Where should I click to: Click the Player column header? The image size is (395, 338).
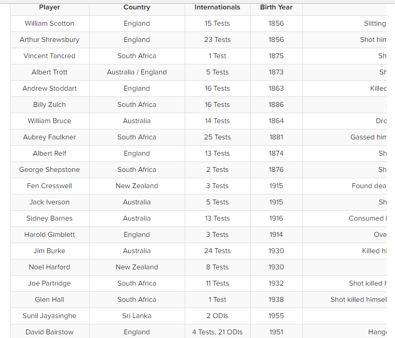(50, 7)
